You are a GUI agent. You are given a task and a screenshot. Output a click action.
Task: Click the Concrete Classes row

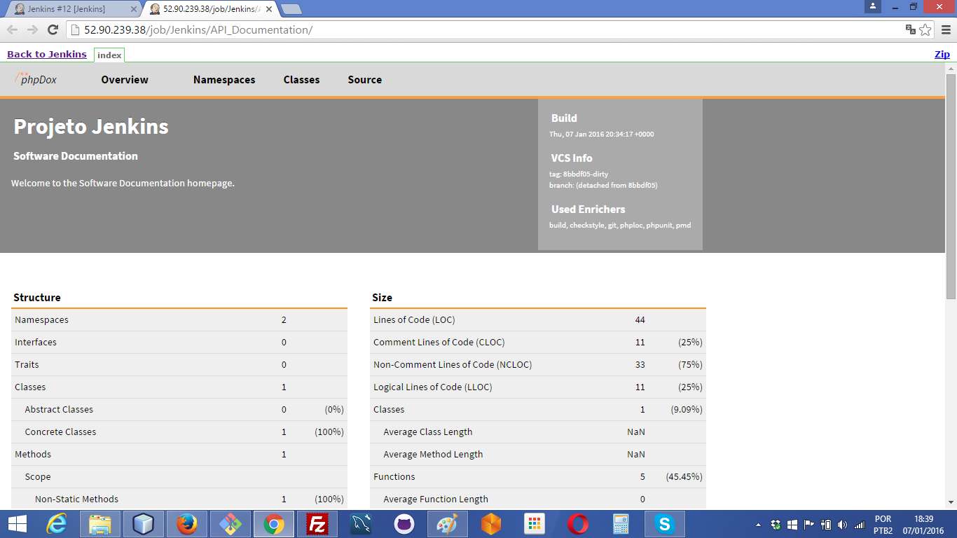[x=179, y=432]
